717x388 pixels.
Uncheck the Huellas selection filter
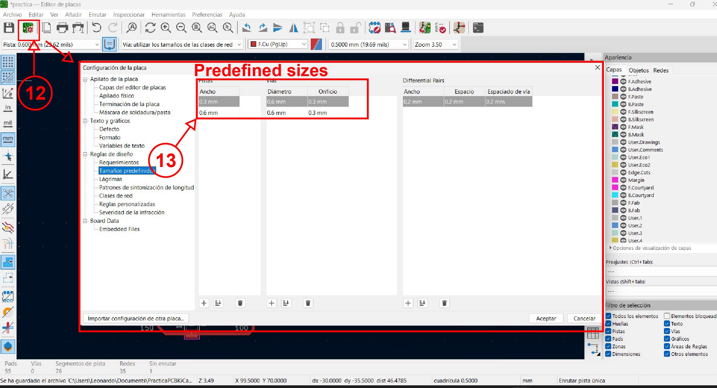pos(608,323)
